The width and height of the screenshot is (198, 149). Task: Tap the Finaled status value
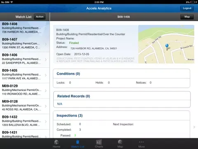click(x=74, y=43)
